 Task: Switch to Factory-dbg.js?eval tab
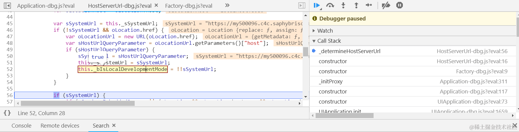(189, 6)
